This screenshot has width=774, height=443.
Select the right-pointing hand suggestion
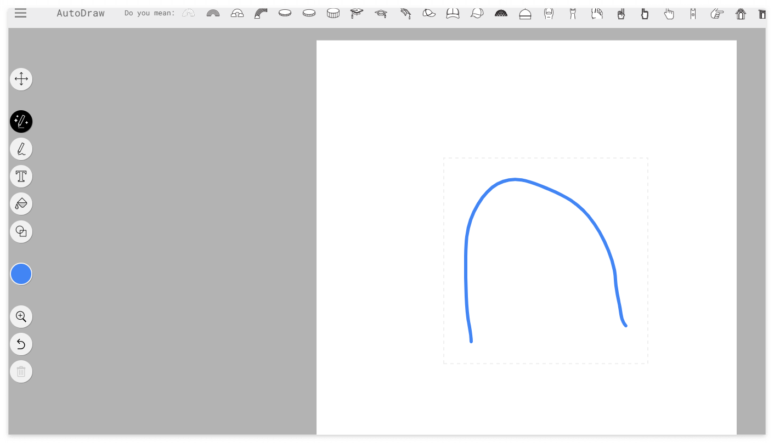click(x=717, y=13)
